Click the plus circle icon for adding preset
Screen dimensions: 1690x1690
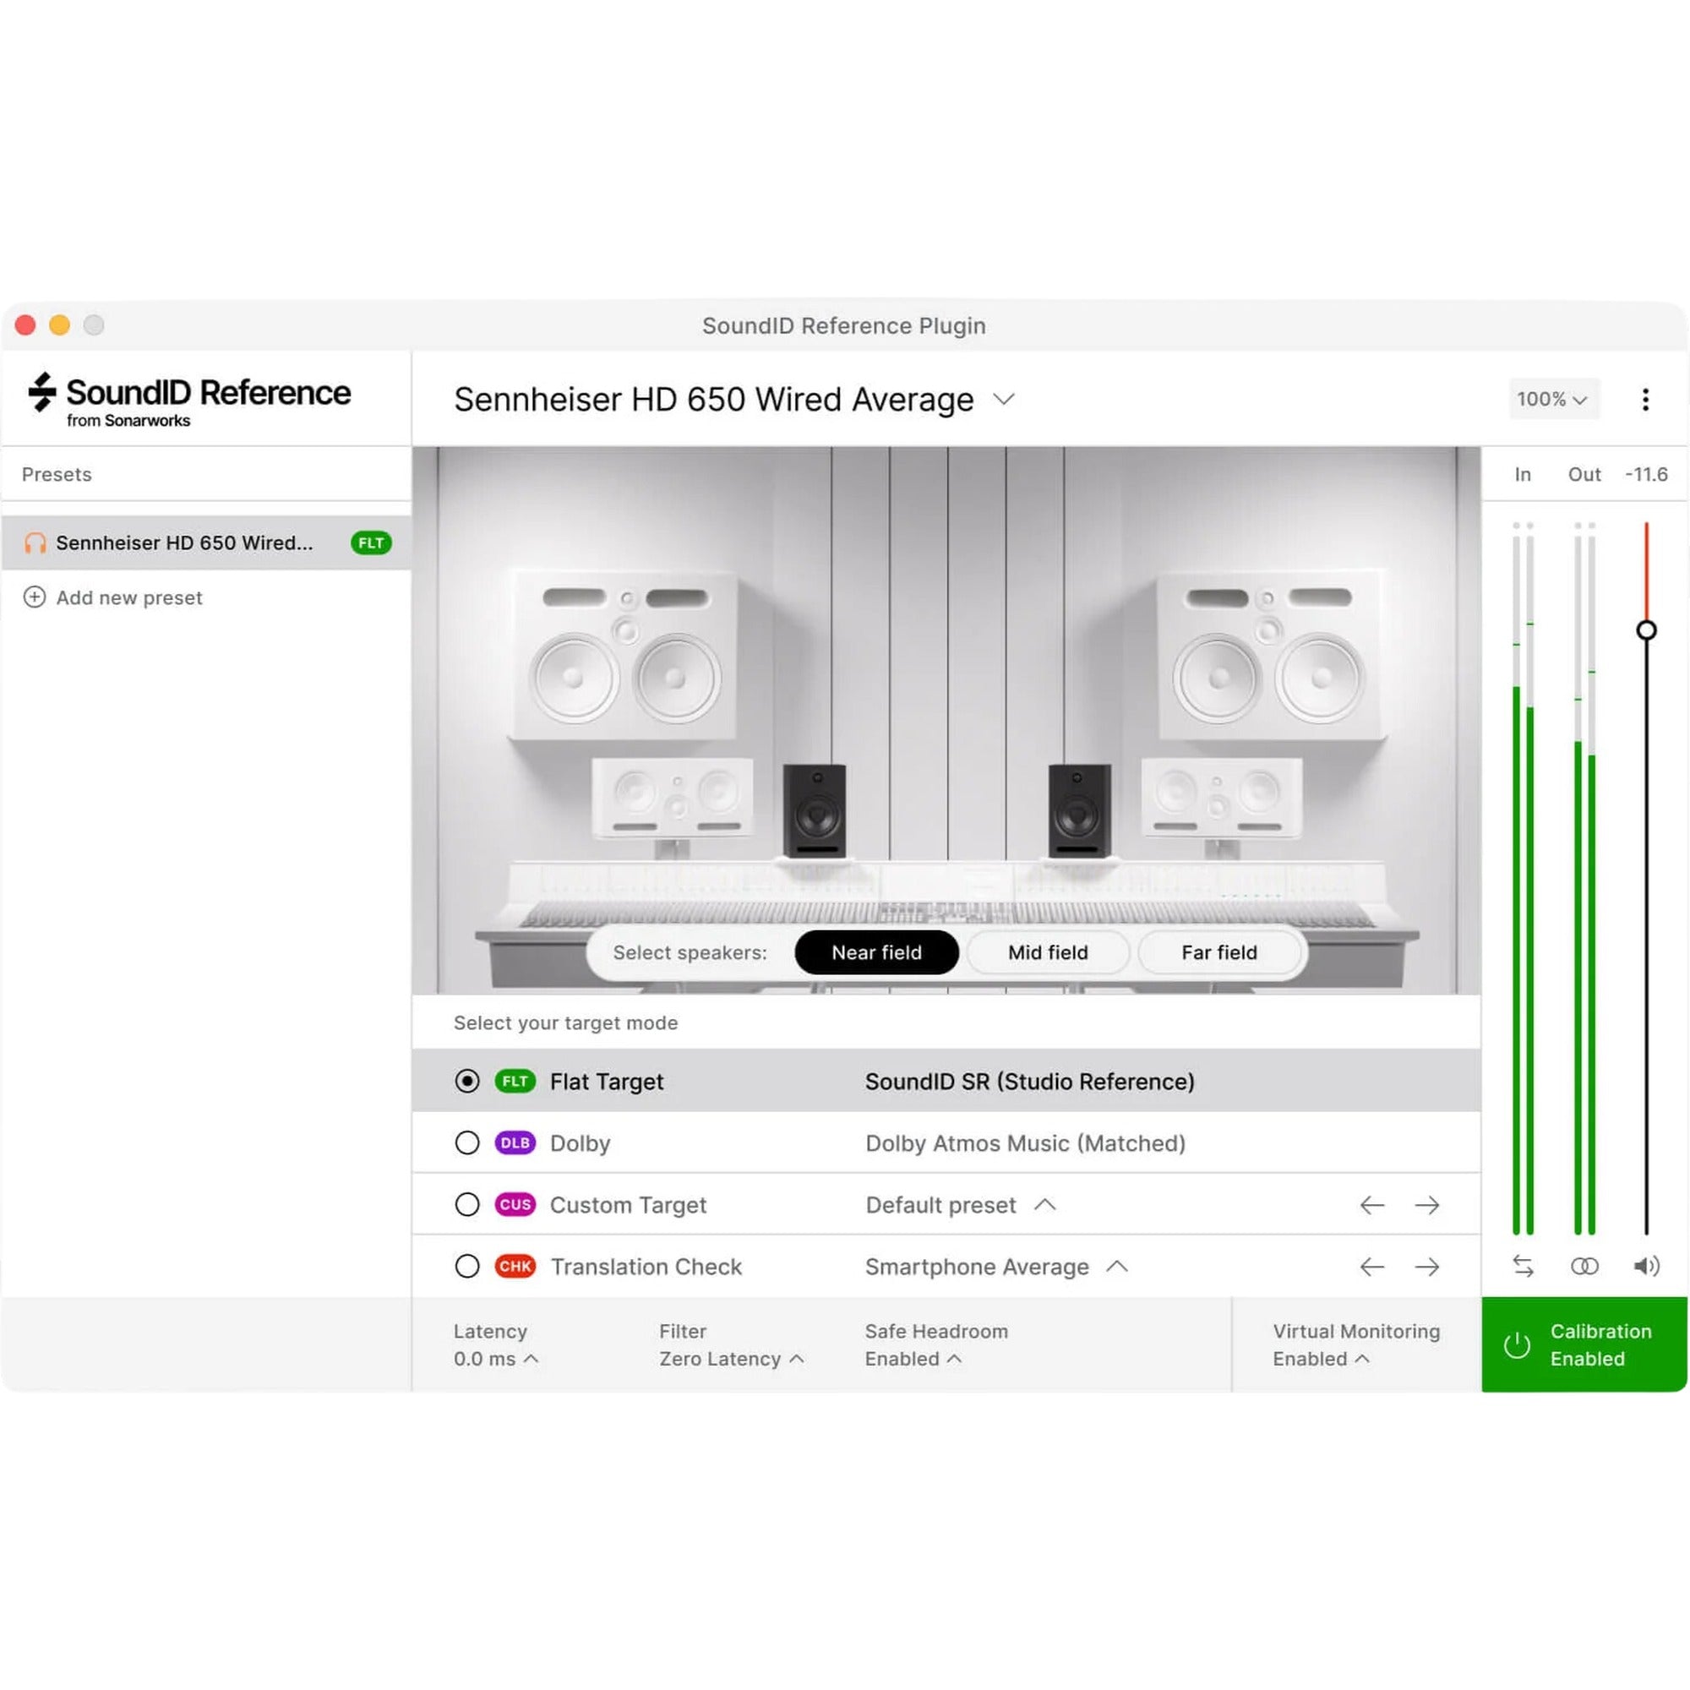[x=34, y=597]
